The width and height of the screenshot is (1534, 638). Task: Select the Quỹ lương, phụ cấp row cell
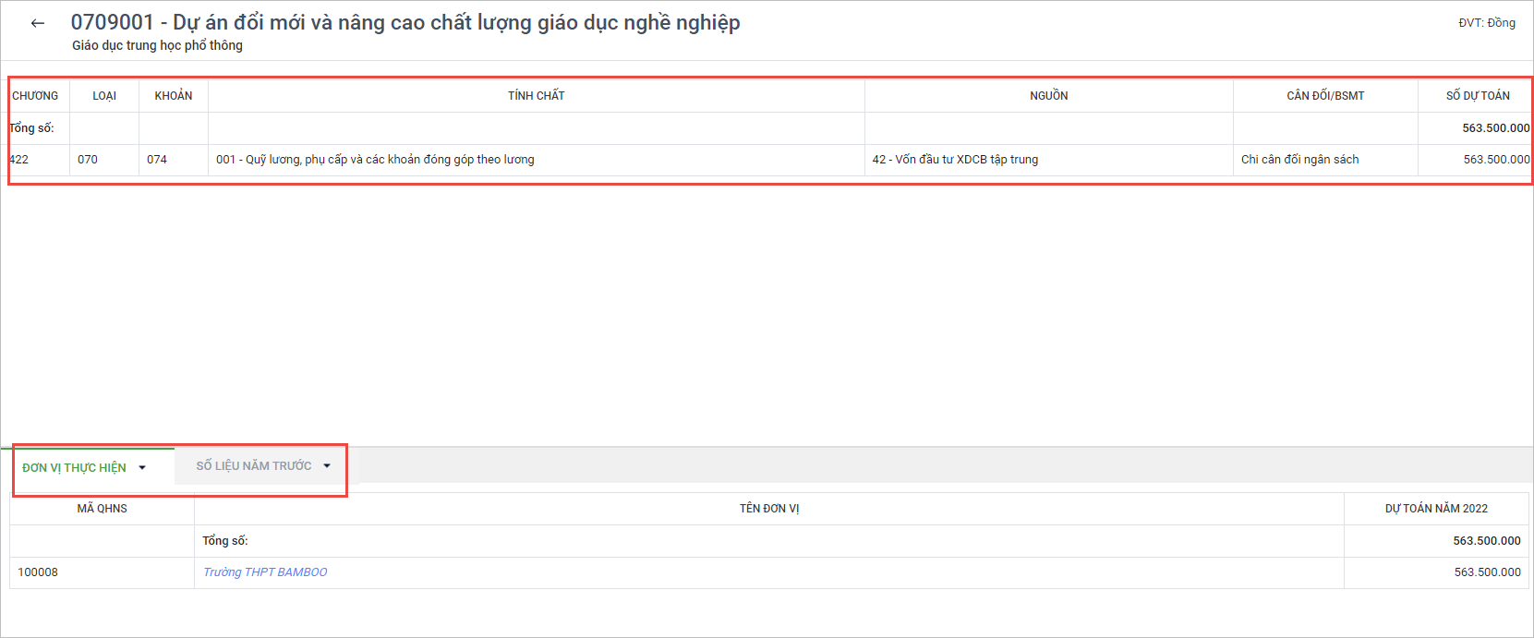pos(375,160)
